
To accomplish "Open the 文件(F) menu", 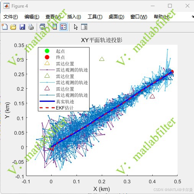I will (10, 17).
